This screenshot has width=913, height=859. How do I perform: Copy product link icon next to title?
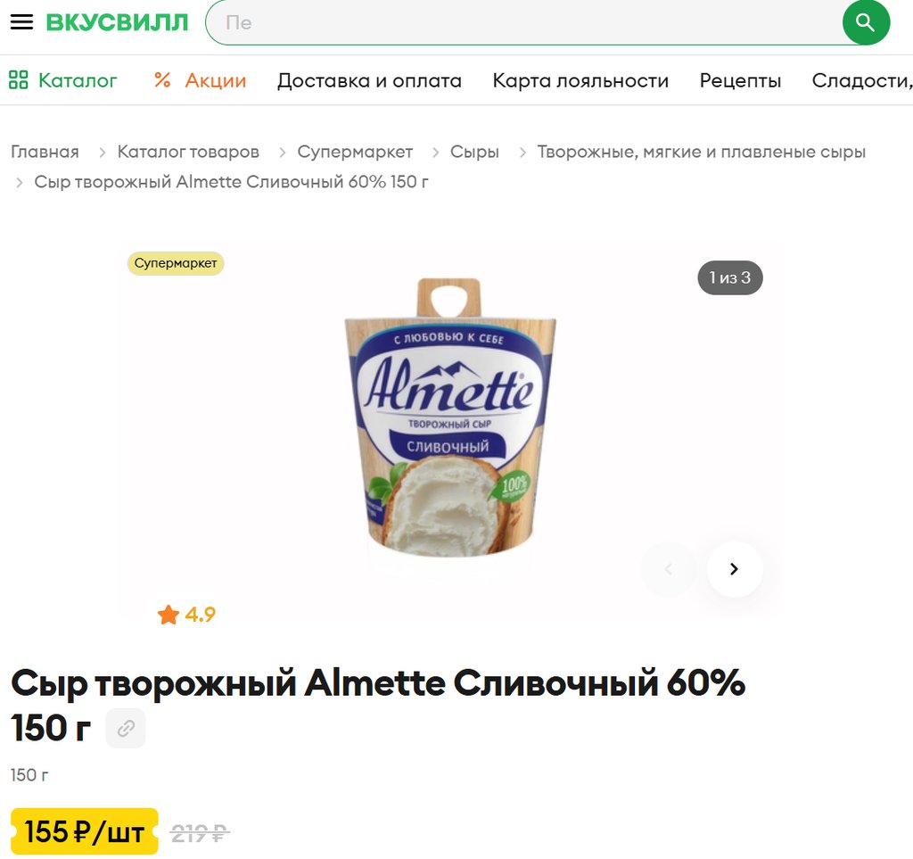[126, 728]
